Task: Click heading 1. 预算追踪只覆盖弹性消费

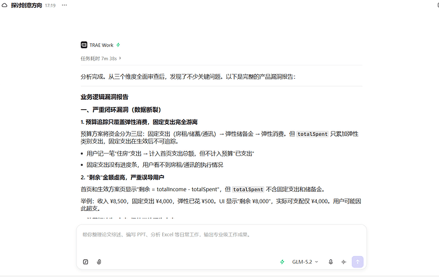Action: click(x=139, y=122)
